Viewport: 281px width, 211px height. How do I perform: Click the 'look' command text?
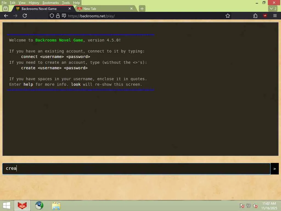[76, 84]
